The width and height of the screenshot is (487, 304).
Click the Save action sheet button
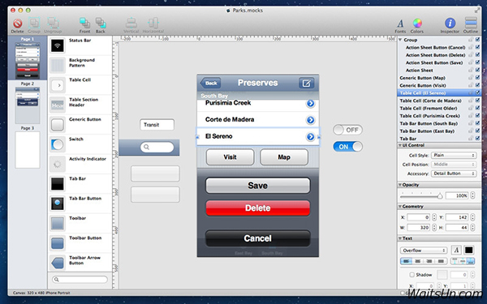[x=258, y=186]
